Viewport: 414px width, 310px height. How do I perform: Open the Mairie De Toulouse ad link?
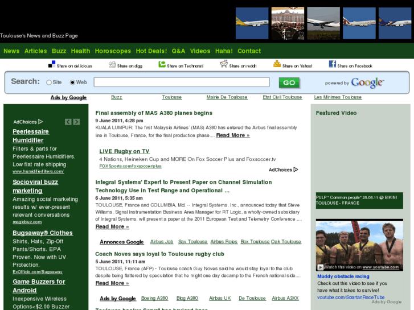coord(227,97)
